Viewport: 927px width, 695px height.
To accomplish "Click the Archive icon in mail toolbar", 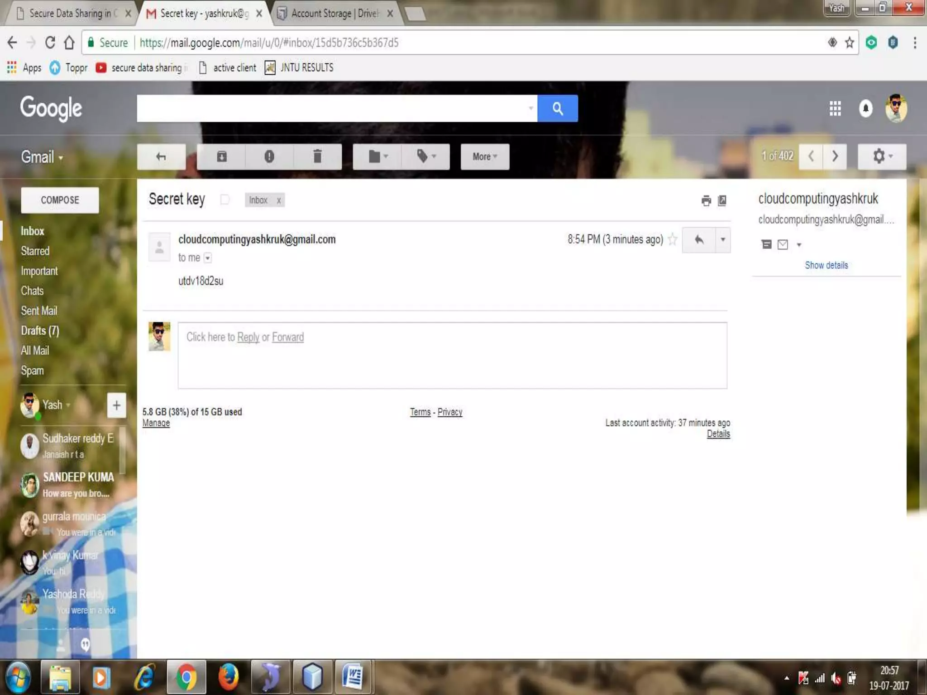I will pos(221,157).
